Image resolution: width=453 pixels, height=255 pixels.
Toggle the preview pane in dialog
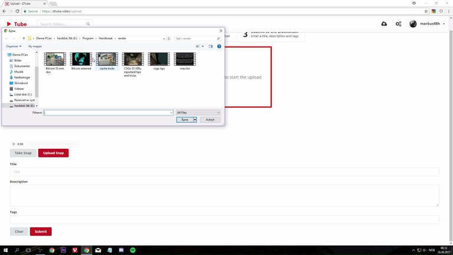click(211, 46)
